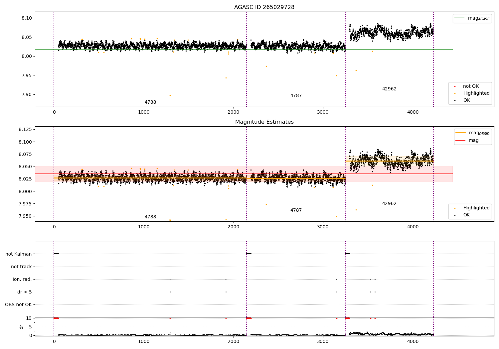Click x-axis tick 2000 under the dr plot
The image size is (499, 349).
[x=233, y=342]
